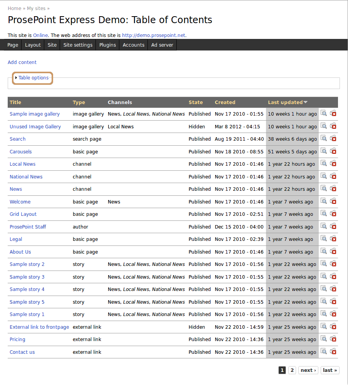Sort the table by State column
Image resolution: width=348 pixels, height=385 pixels.
tap(196, 103)
